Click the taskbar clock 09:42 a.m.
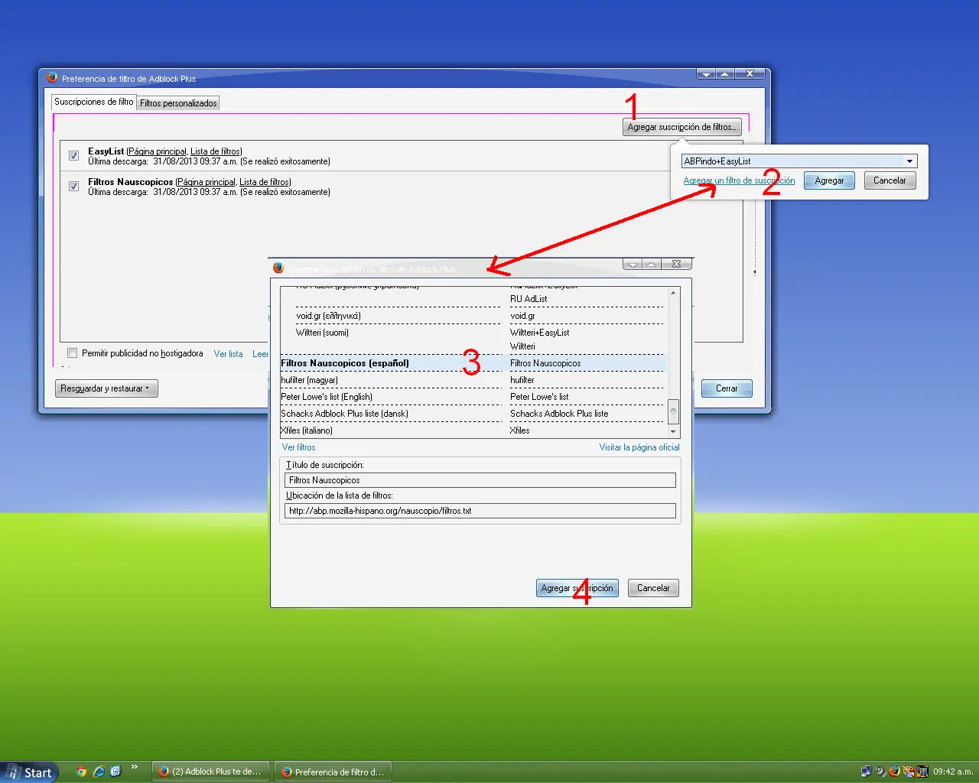The width and height of the screenshot is (979, 783). [x=953, y=772]
